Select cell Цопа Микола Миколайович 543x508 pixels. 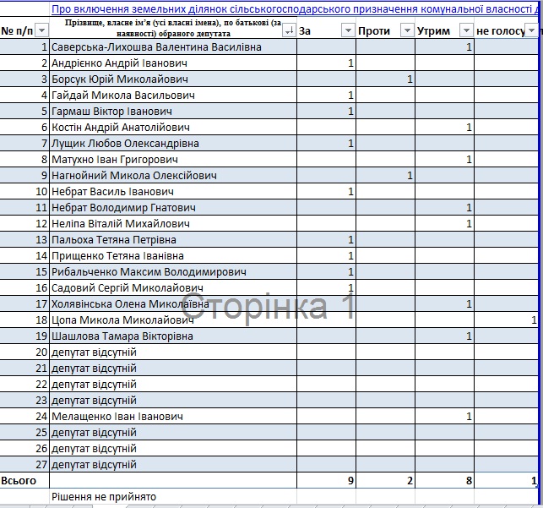coord(173,320)
